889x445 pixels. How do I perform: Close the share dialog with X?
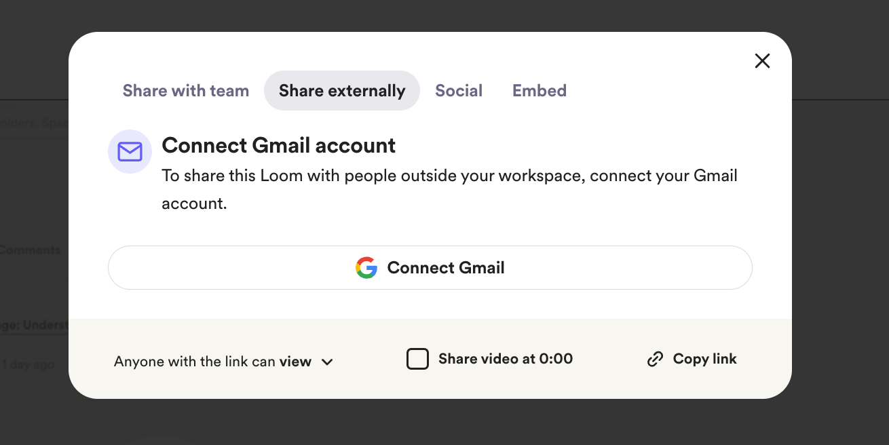[762, 61]
